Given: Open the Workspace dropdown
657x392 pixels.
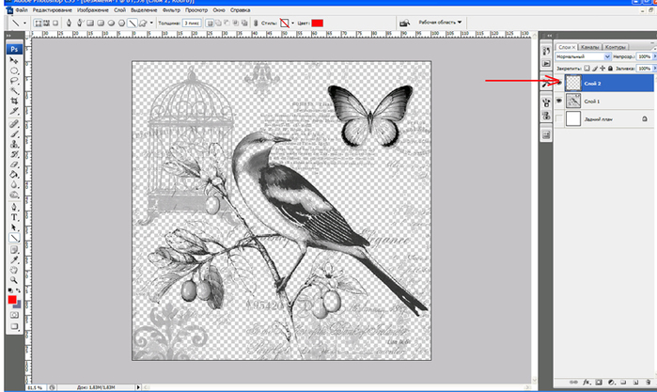Looking at the screenshot, I should pyautogui.click(x=440, y=23).
